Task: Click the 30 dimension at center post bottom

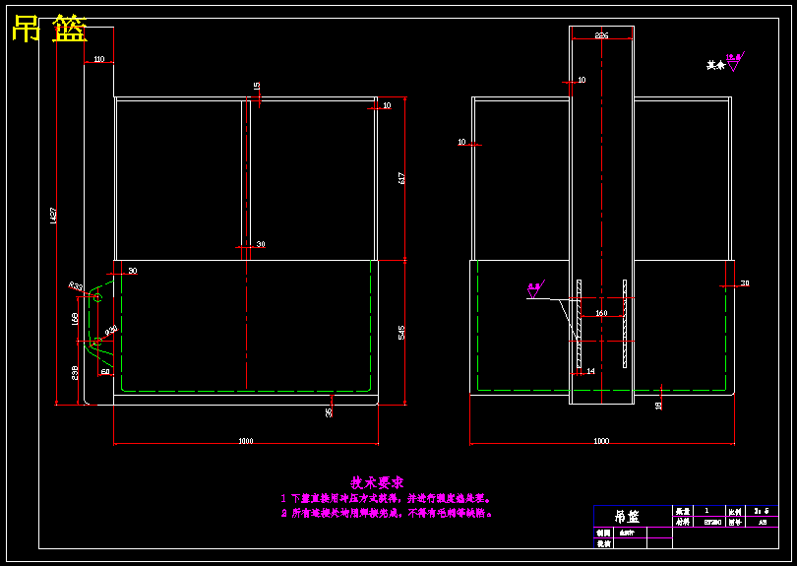Action: tap(260, 244)
